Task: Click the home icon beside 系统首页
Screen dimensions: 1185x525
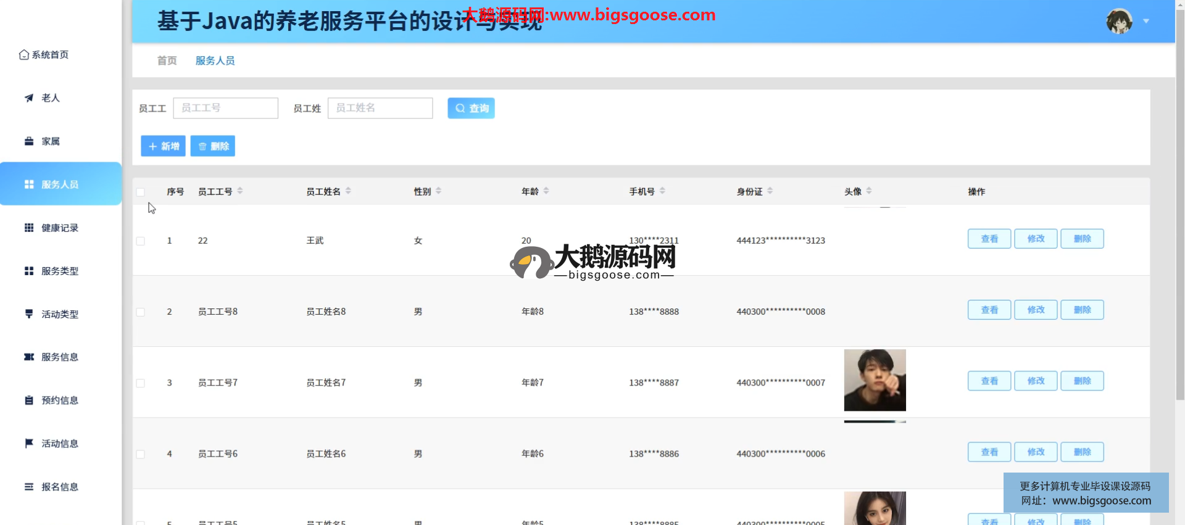Action: pyautogui.click(x=24, y=55)
